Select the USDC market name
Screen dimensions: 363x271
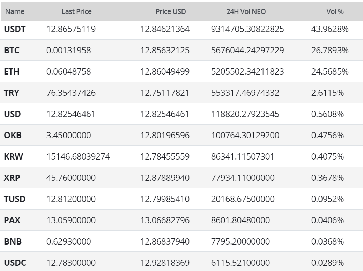tap(15, 263)
